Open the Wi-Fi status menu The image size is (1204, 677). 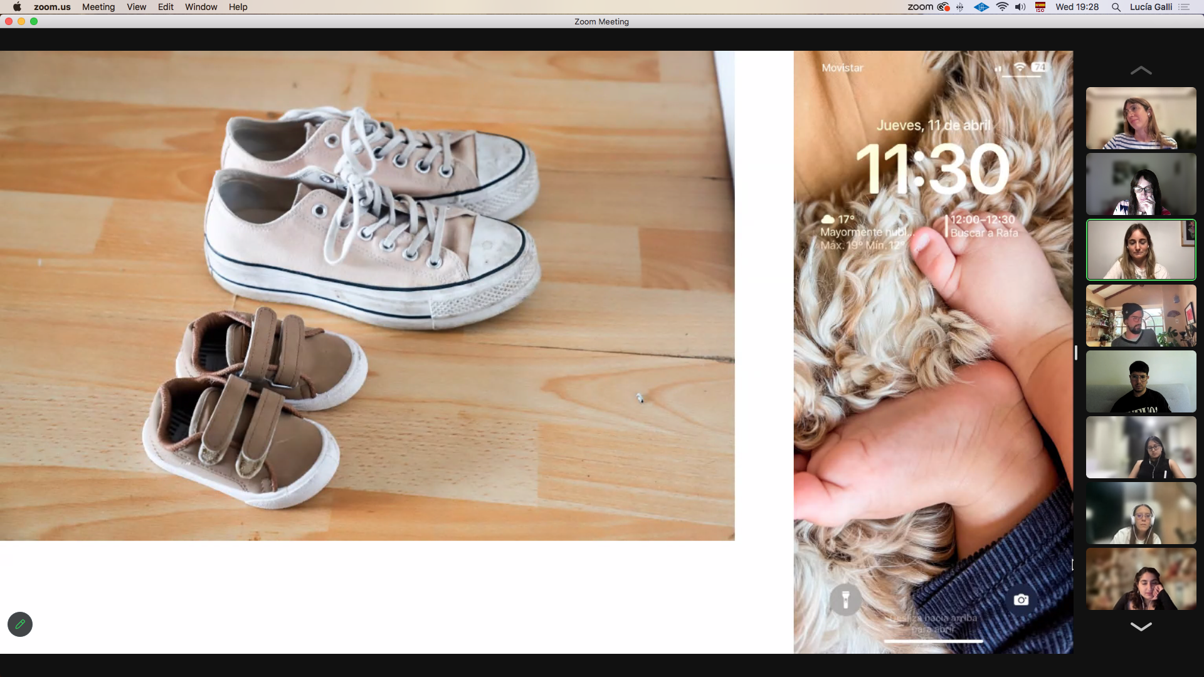tap(1002, 7)
